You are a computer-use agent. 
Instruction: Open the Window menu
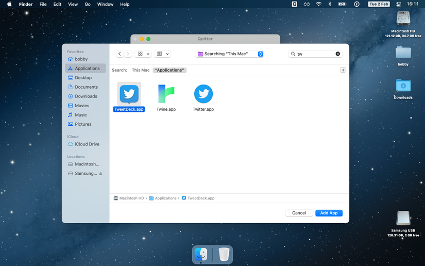(105, 4)
